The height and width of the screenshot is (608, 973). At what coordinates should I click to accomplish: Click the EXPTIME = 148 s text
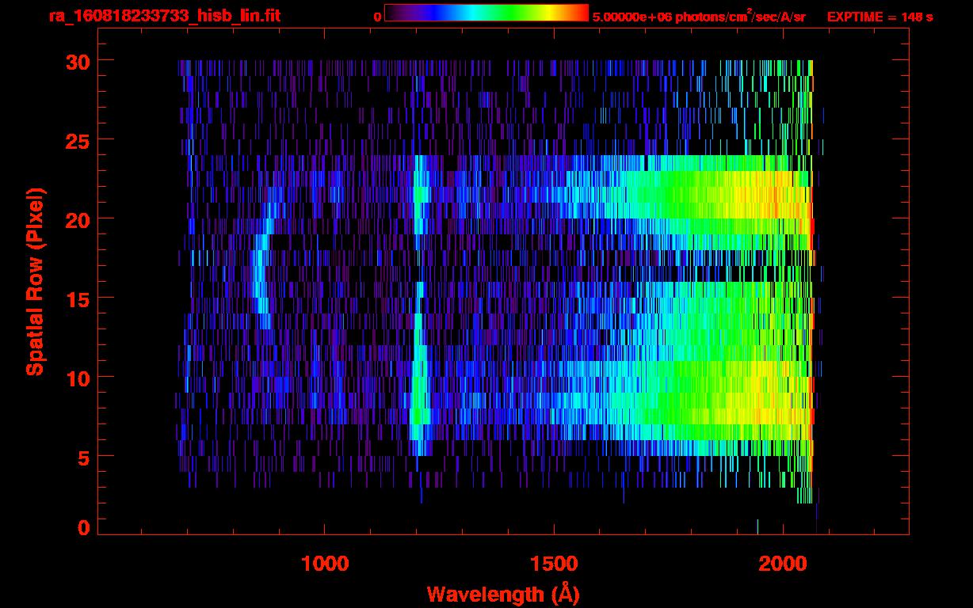[x=880, y=17]
